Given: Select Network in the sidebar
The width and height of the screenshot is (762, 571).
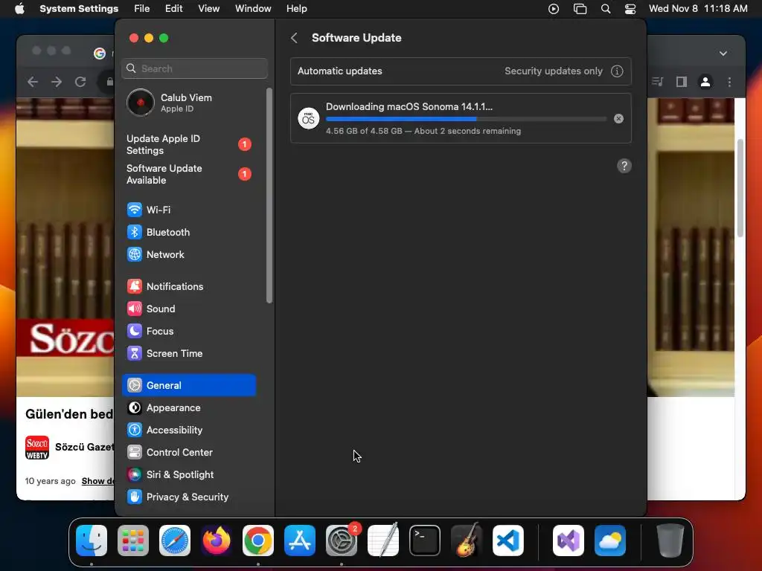Looking at the screenshot, I should coord(188,254).
